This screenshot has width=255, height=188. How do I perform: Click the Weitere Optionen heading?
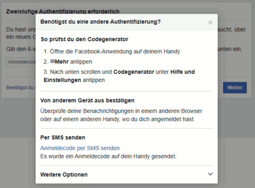click(x=64, y=175)
